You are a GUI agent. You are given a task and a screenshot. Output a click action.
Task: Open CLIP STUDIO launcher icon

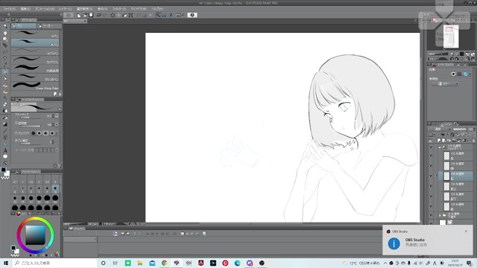(x=69, y=15)
